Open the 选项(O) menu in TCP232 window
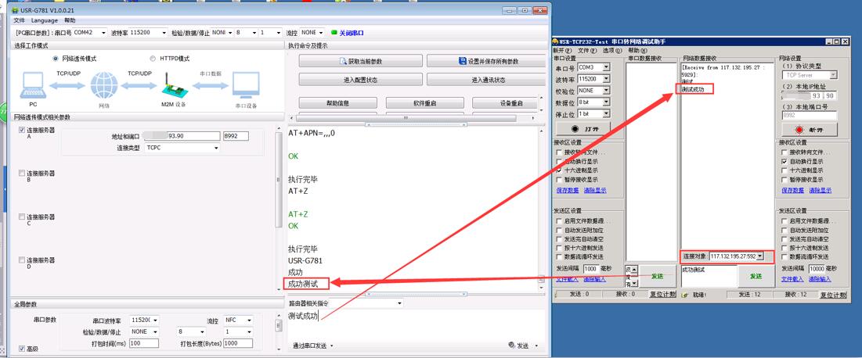This screenshot has height=358, width=862. 612,50
